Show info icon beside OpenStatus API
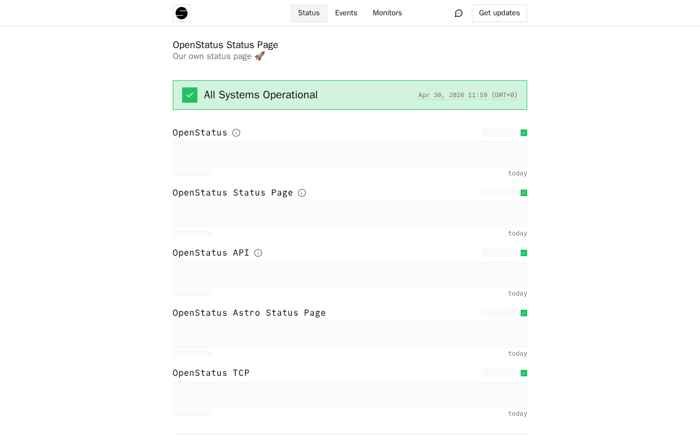 pos(258,253)
